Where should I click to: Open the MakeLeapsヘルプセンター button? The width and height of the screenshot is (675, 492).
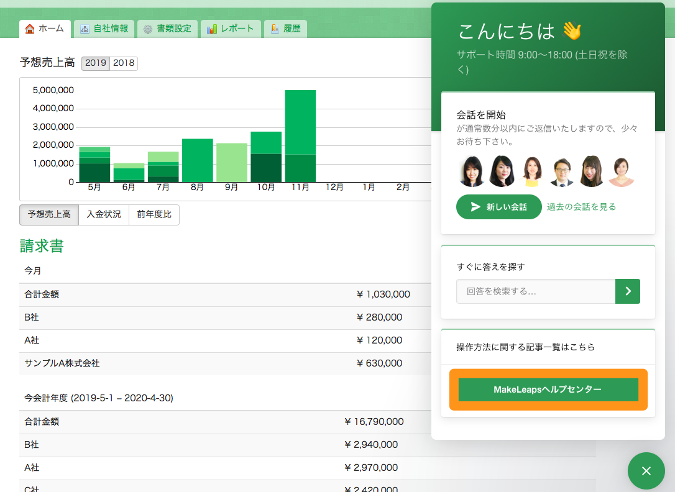(548, 389)
